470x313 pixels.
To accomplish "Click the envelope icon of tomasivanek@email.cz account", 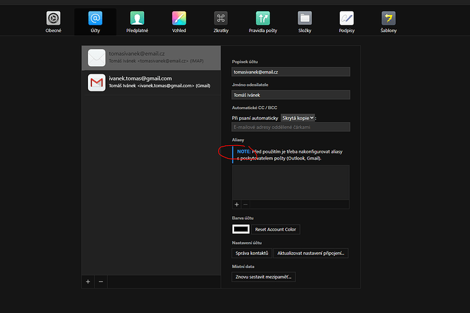I will point(96,57).
